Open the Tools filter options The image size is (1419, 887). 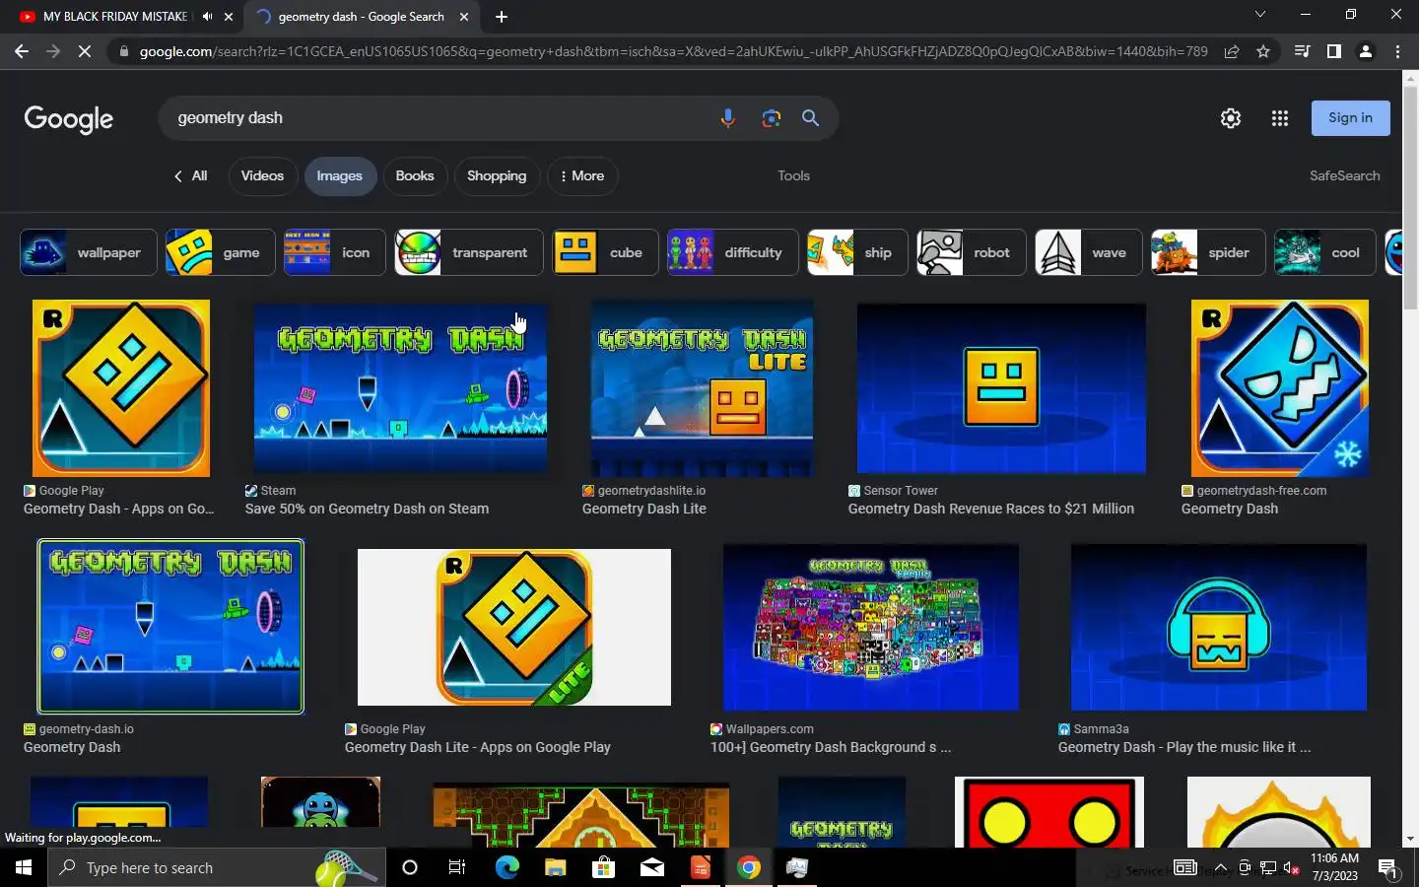coord(793,175)
